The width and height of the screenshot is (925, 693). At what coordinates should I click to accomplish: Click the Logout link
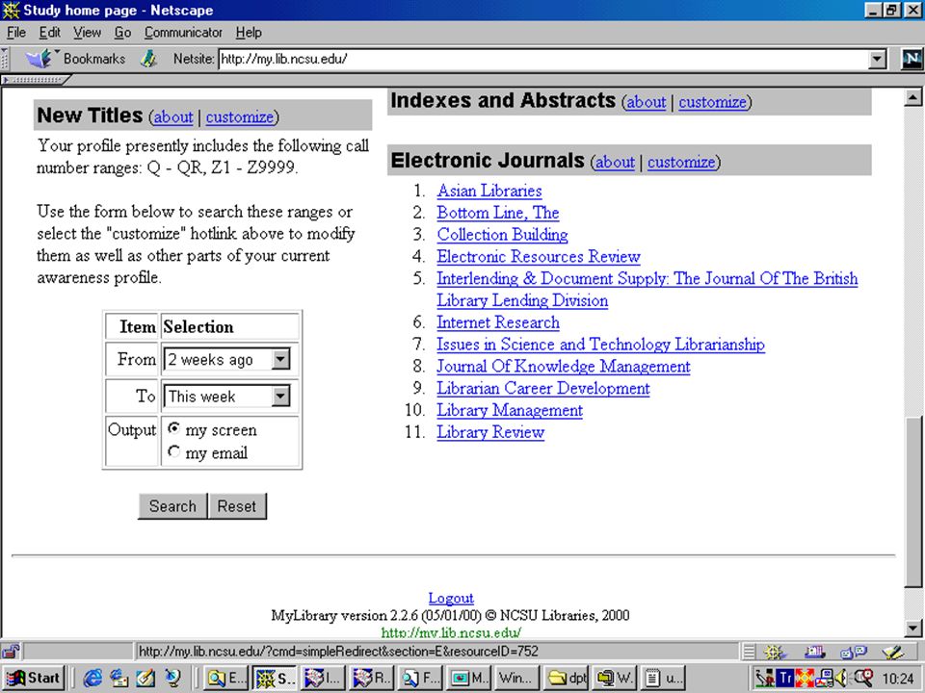point(451,598)
